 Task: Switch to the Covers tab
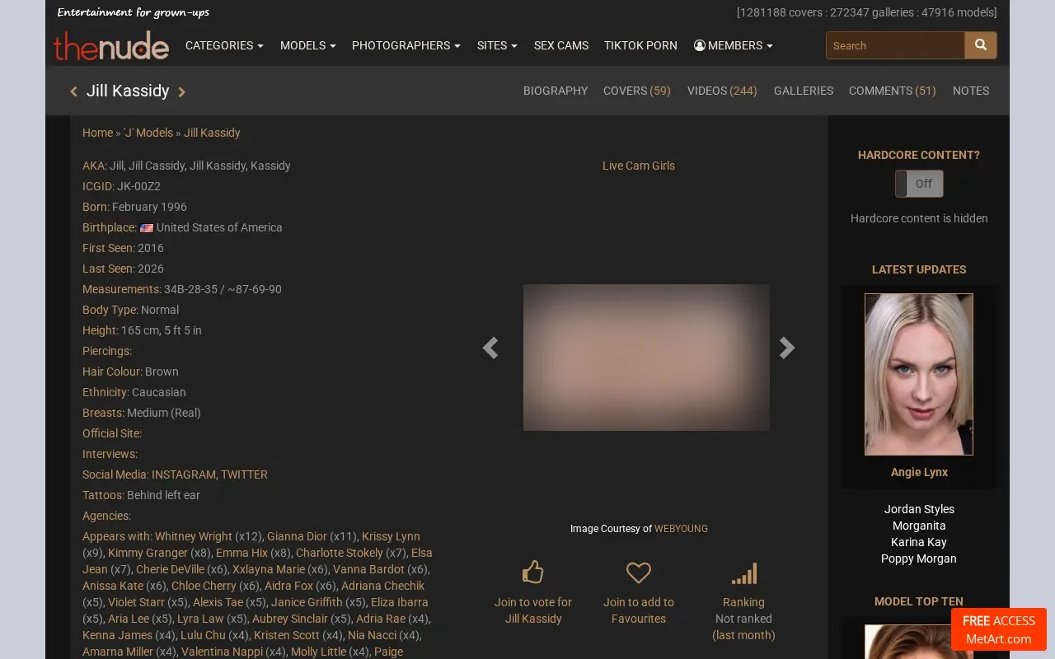[x=637, y=91]
